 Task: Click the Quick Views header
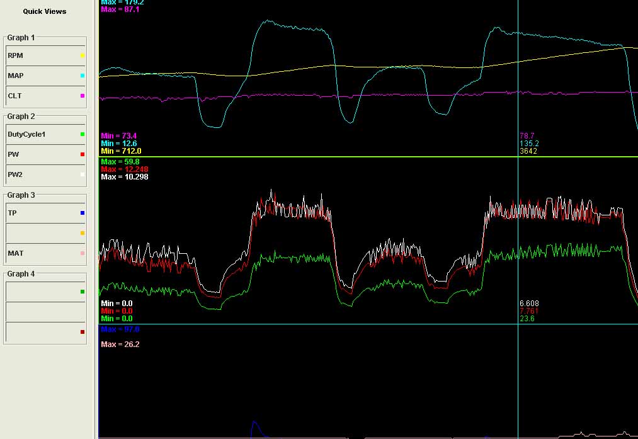[45, 11]
